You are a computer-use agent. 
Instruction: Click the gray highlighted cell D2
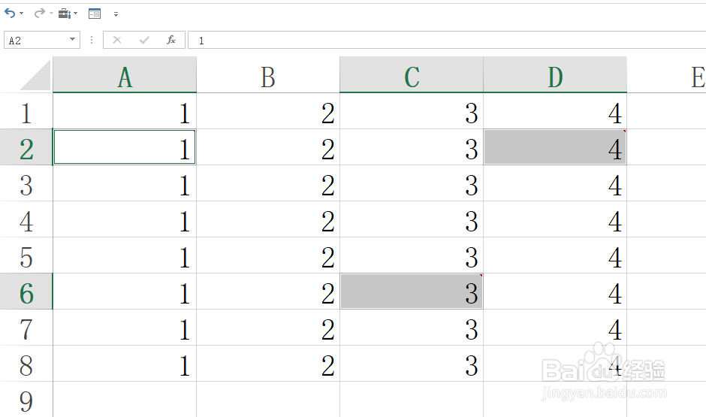tap(554, 148)
